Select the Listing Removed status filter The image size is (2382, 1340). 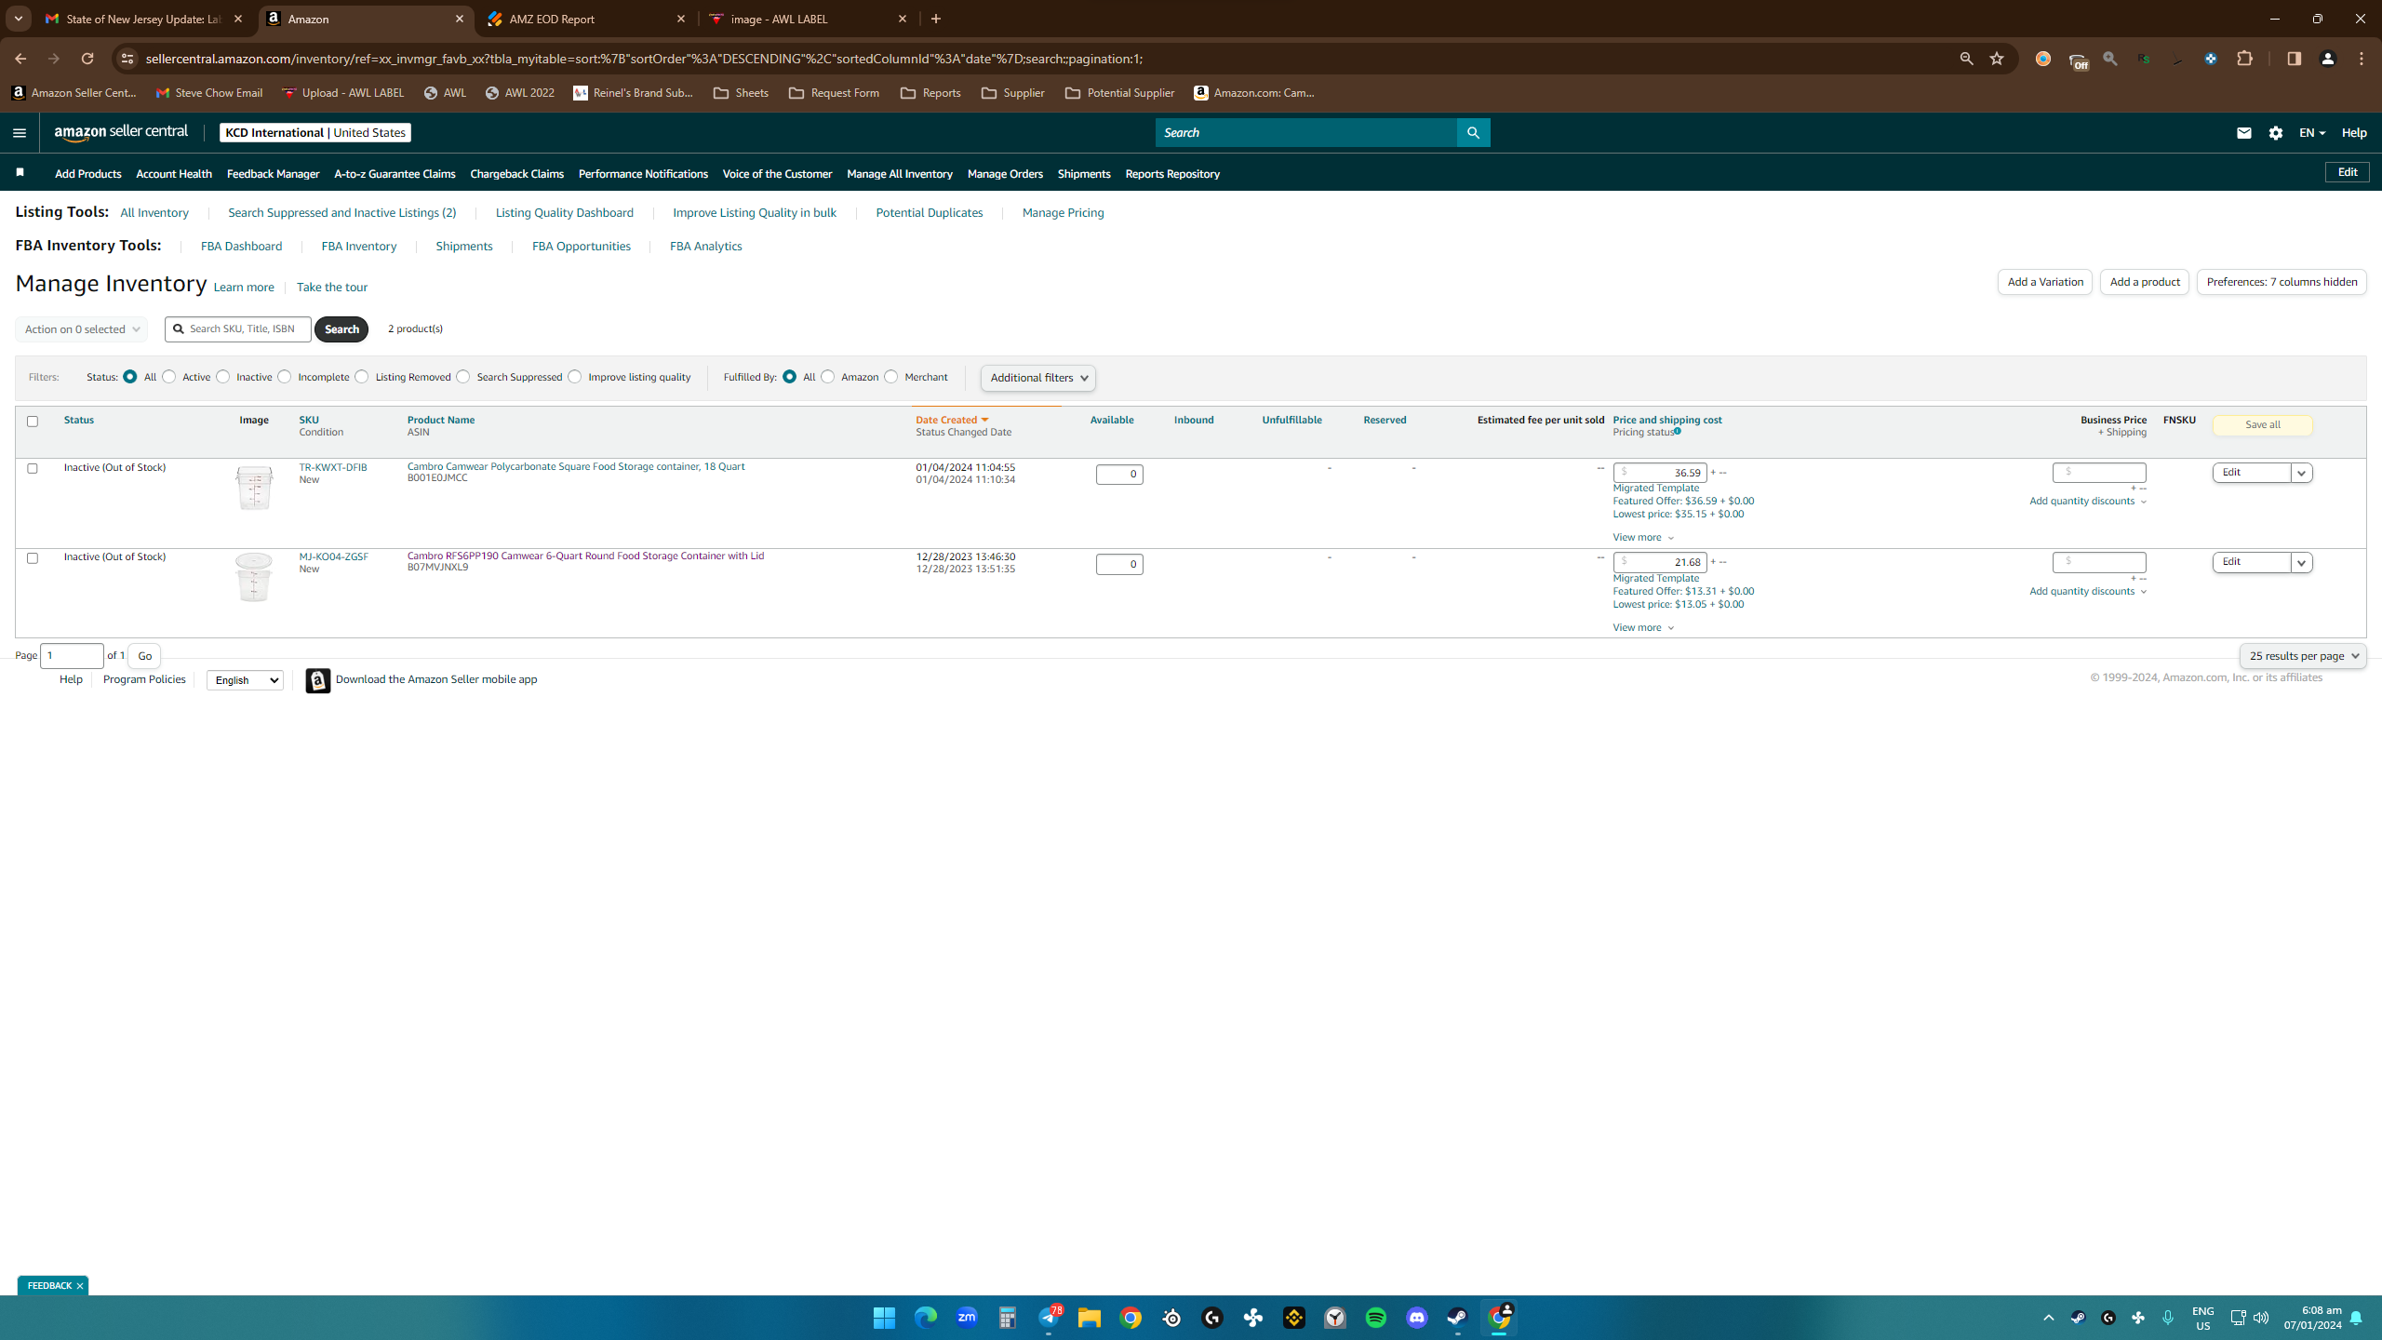point(362,377)
